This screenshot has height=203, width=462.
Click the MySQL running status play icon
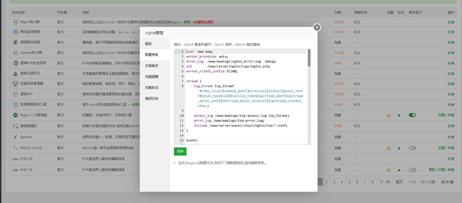(x=399, y=148)
